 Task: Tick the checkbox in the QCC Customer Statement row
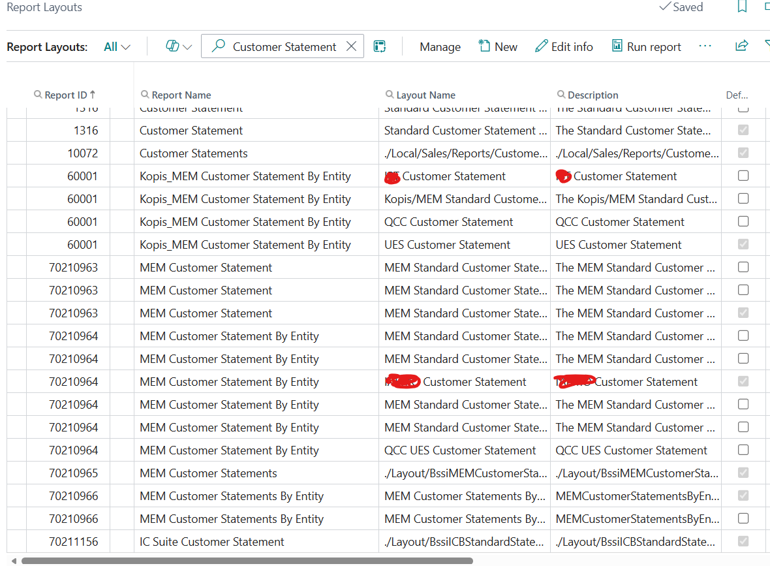coord(743,221)
